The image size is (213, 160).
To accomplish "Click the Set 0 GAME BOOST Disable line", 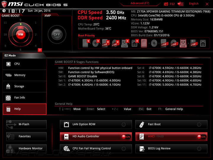I will tap(78, 76).
